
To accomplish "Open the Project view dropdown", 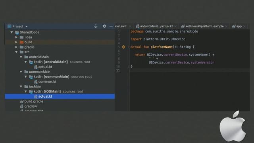I will tap(27, 27).
